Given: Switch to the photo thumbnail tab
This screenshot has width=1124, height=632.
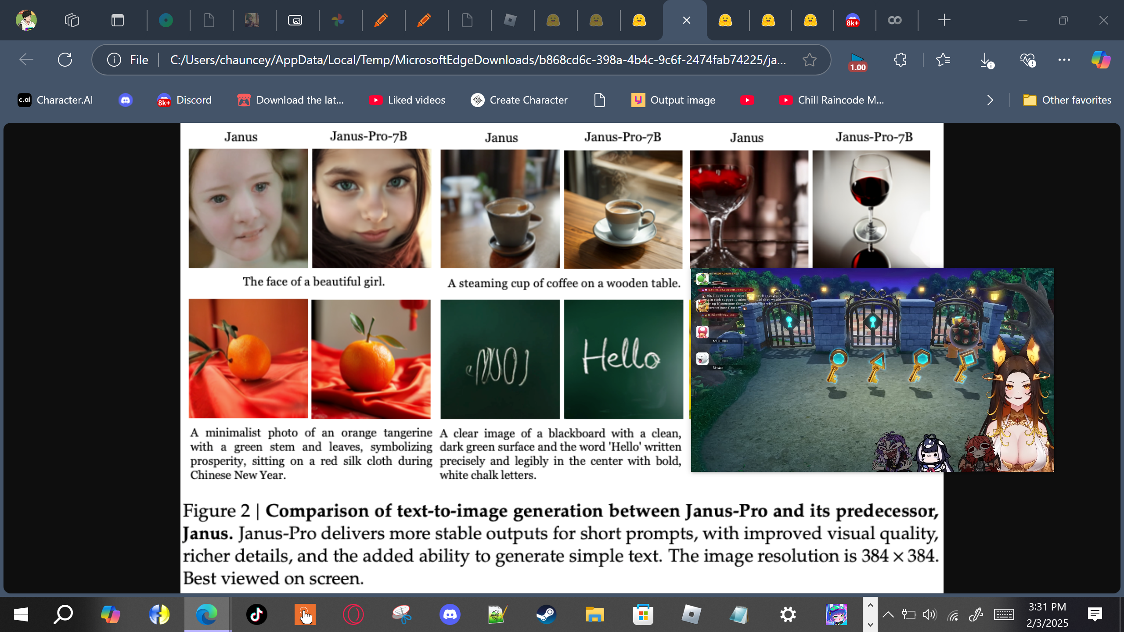Looking at the screenshot, I should coord(252,20).
